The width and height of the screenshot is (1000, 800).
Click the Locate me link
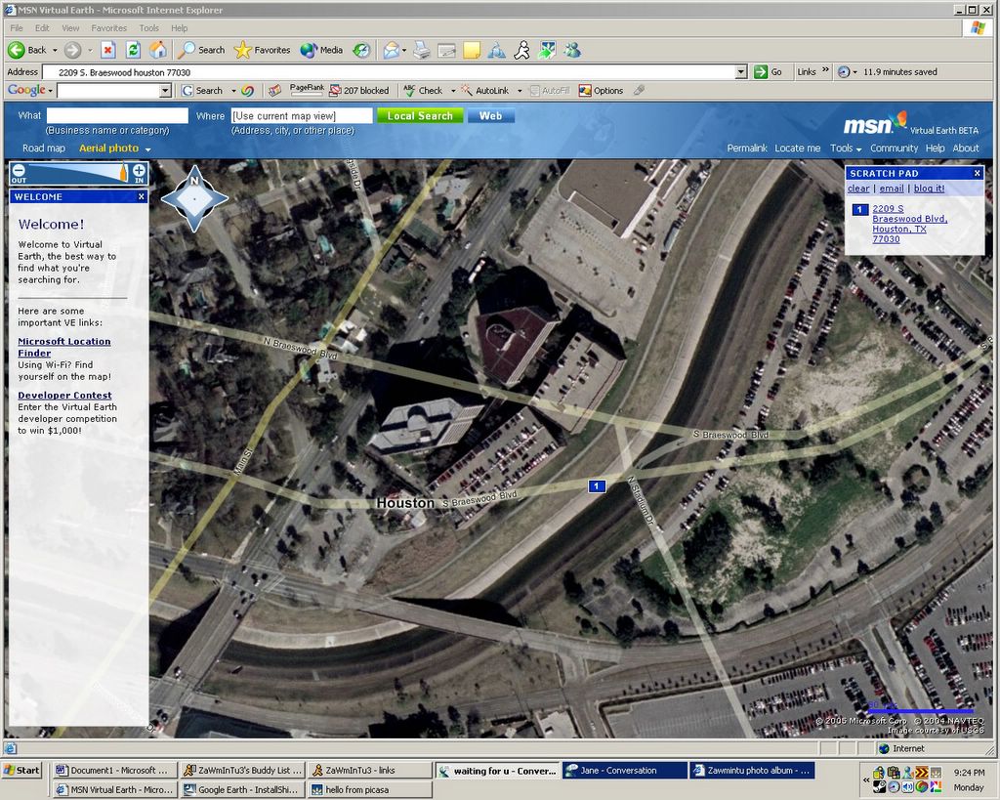pyautogui.click(x=797, y=148)
